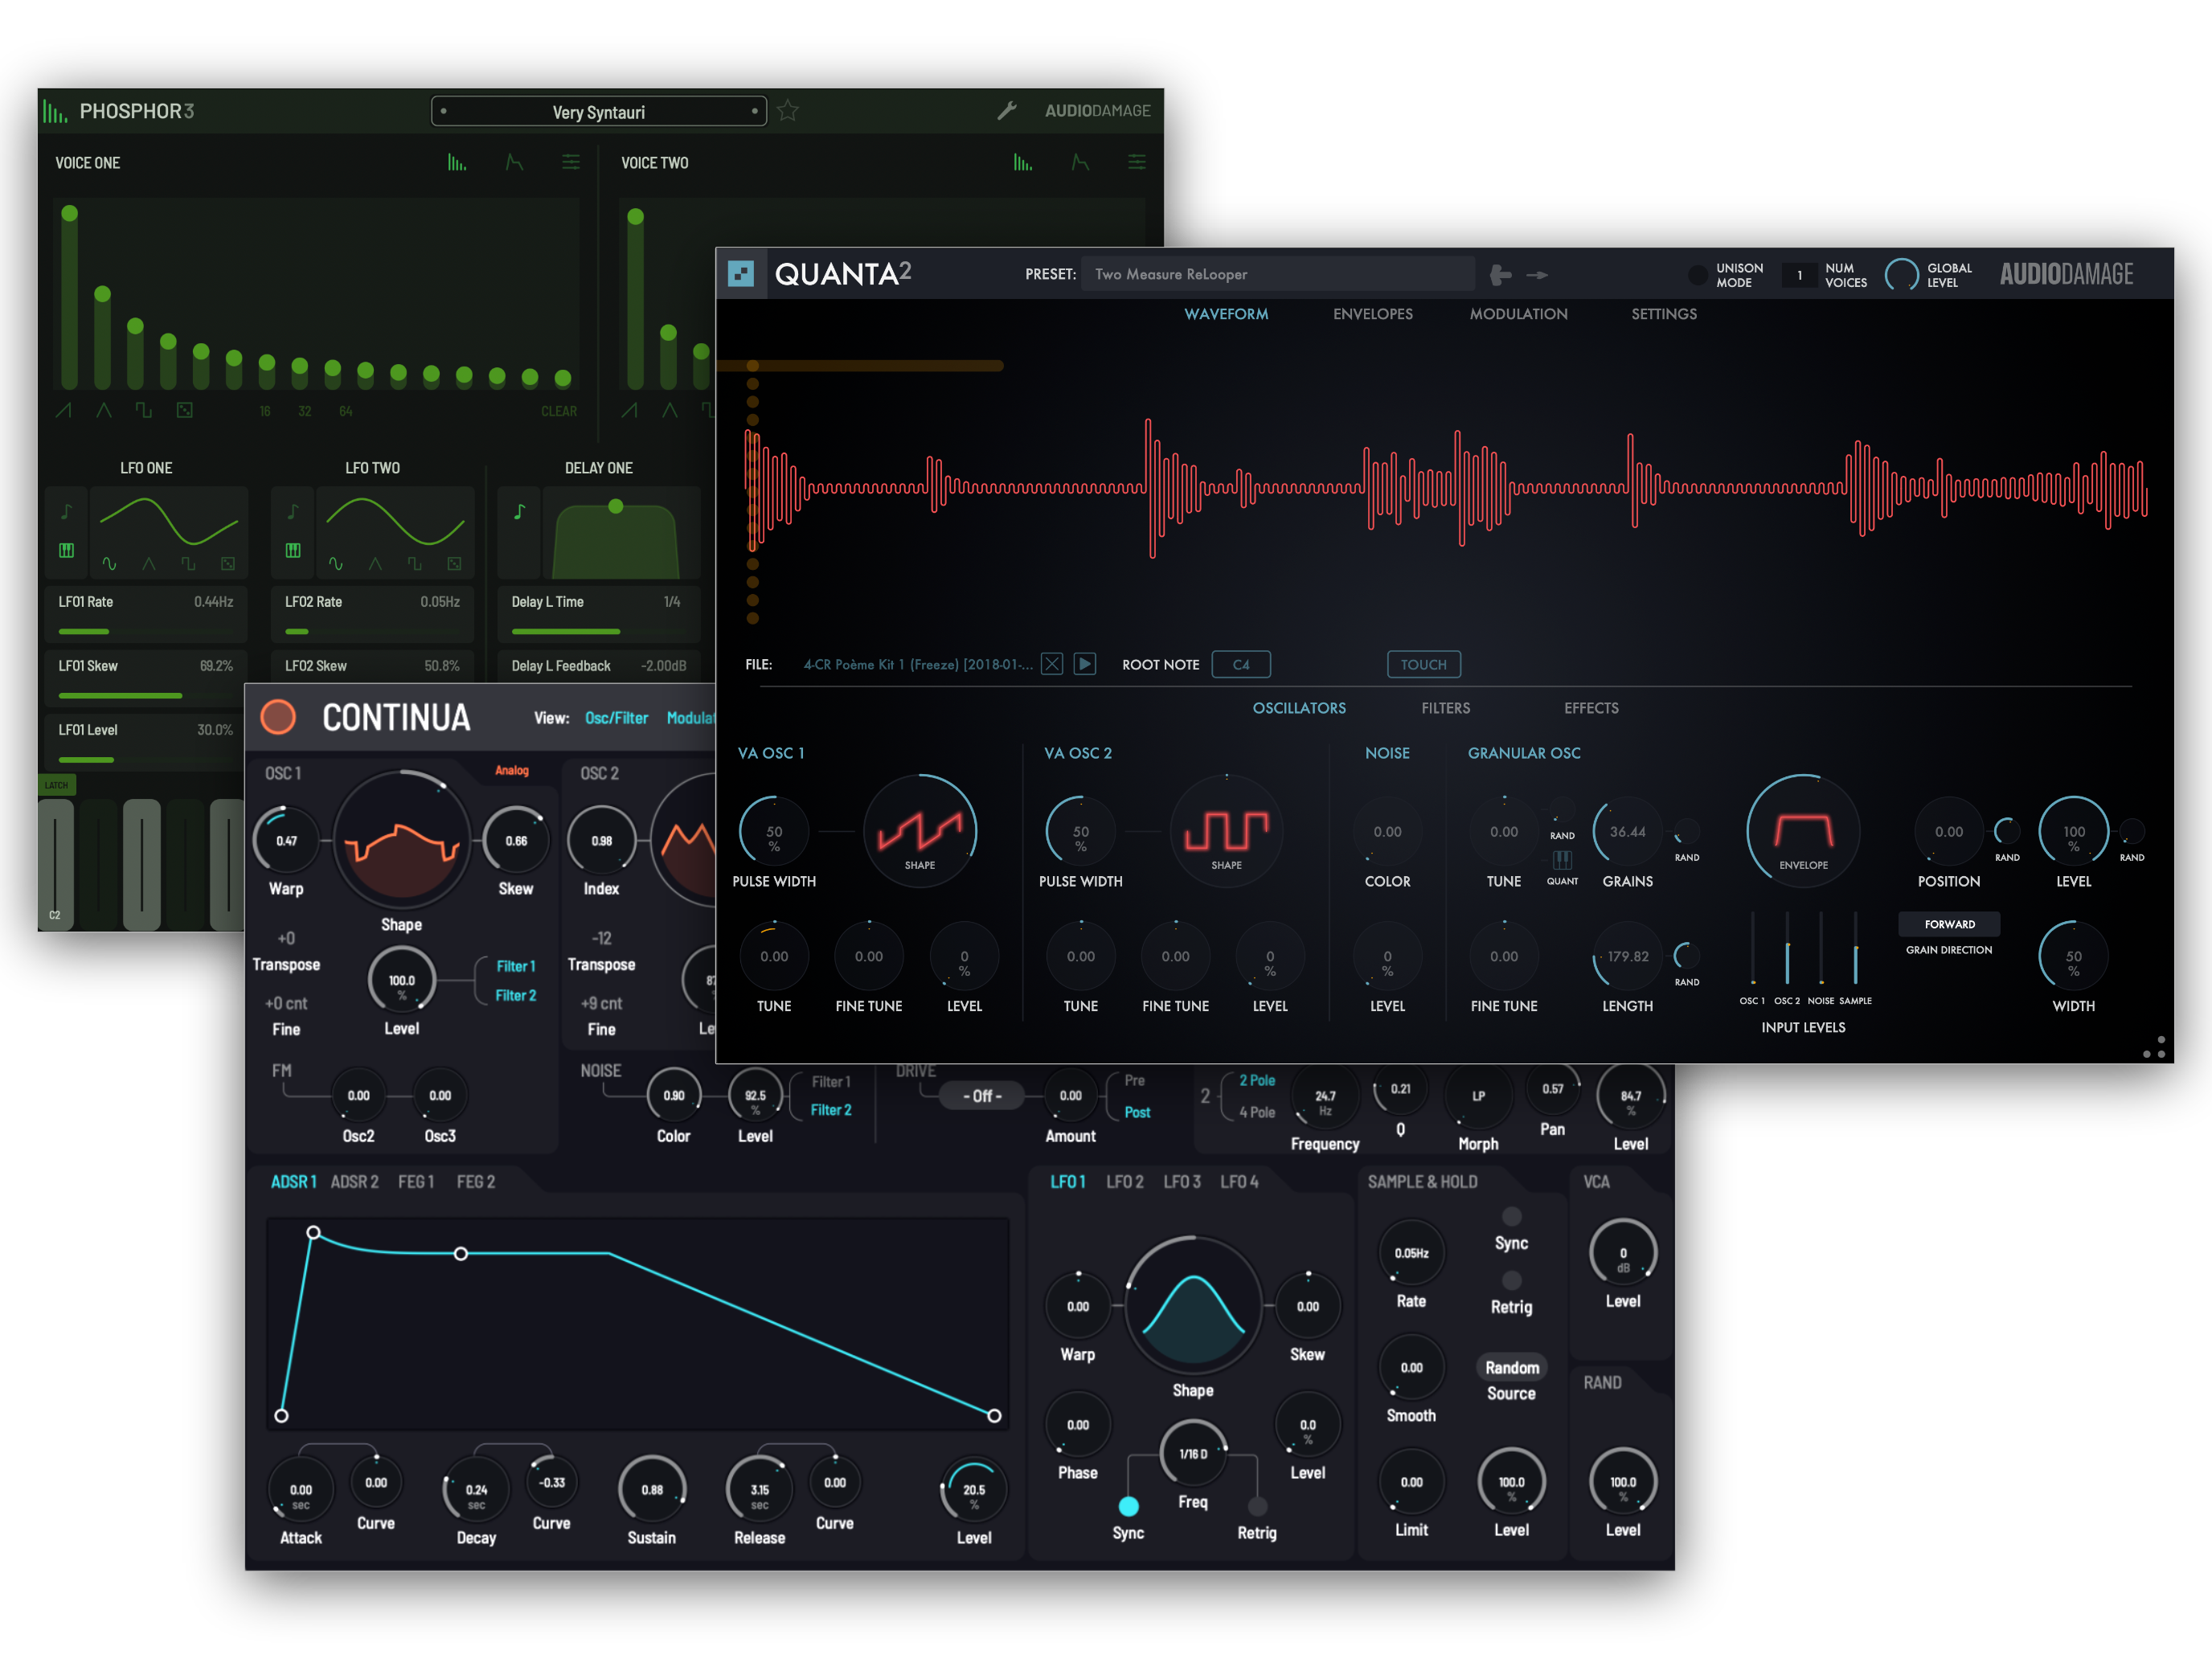Randomize Voice One partials with dice icon
Screen dimensions: 2212x1659
pos(184,410)
